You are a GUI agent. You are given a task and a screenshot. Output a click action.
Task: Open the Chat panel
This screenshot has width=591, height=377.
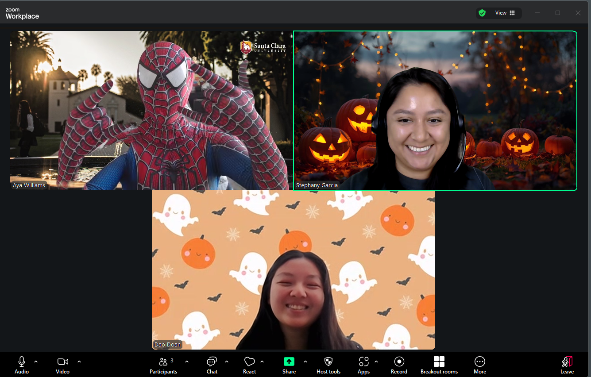point(212,365)
